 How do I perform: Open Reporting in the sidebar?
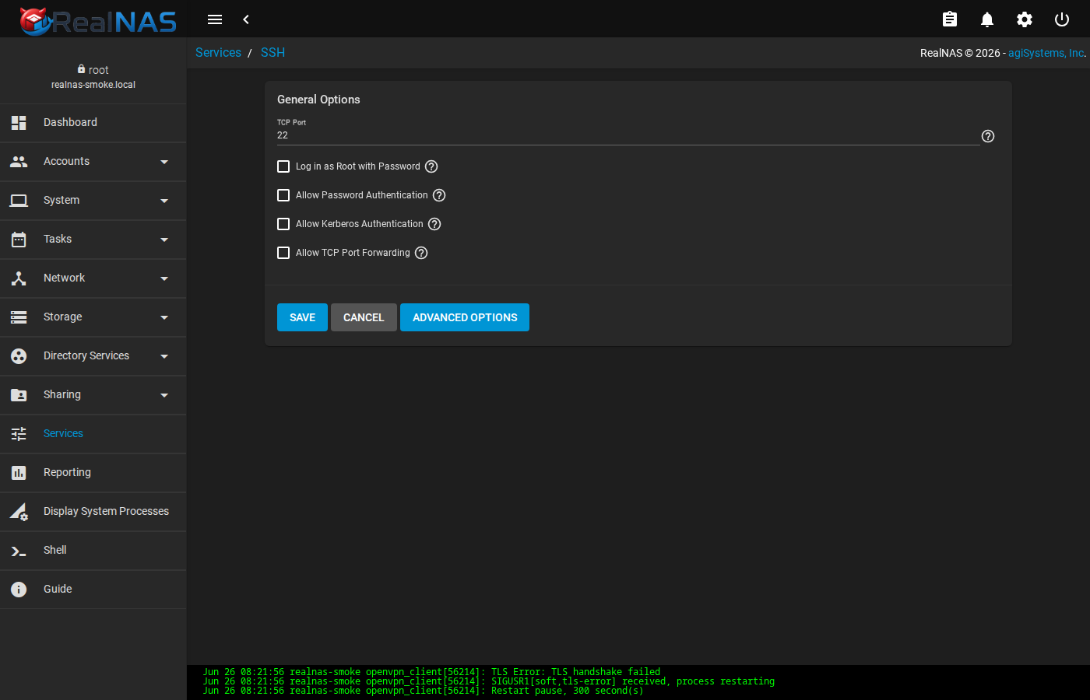point(93,473)
